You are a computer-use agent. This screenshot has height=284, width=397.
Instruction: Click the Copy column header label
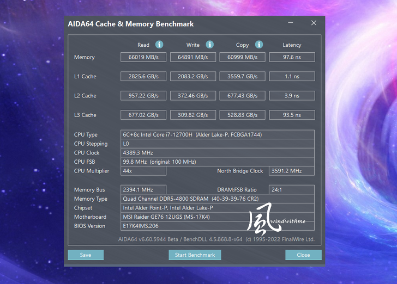[x=242, y=45]
